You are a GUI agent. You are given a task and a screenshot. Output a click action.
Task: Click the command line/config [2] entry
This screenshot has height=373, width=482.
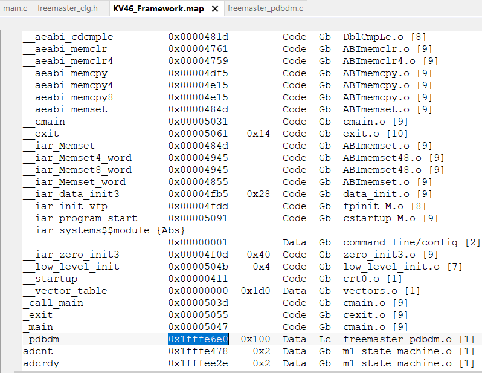tap(411, 242)
